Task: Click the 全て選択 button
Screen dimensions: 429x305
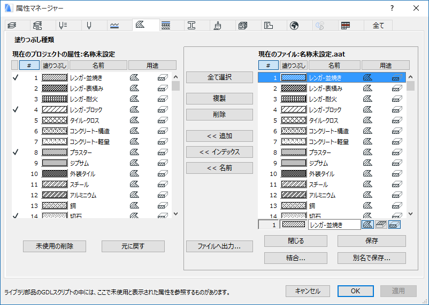Action: point(219,77)
